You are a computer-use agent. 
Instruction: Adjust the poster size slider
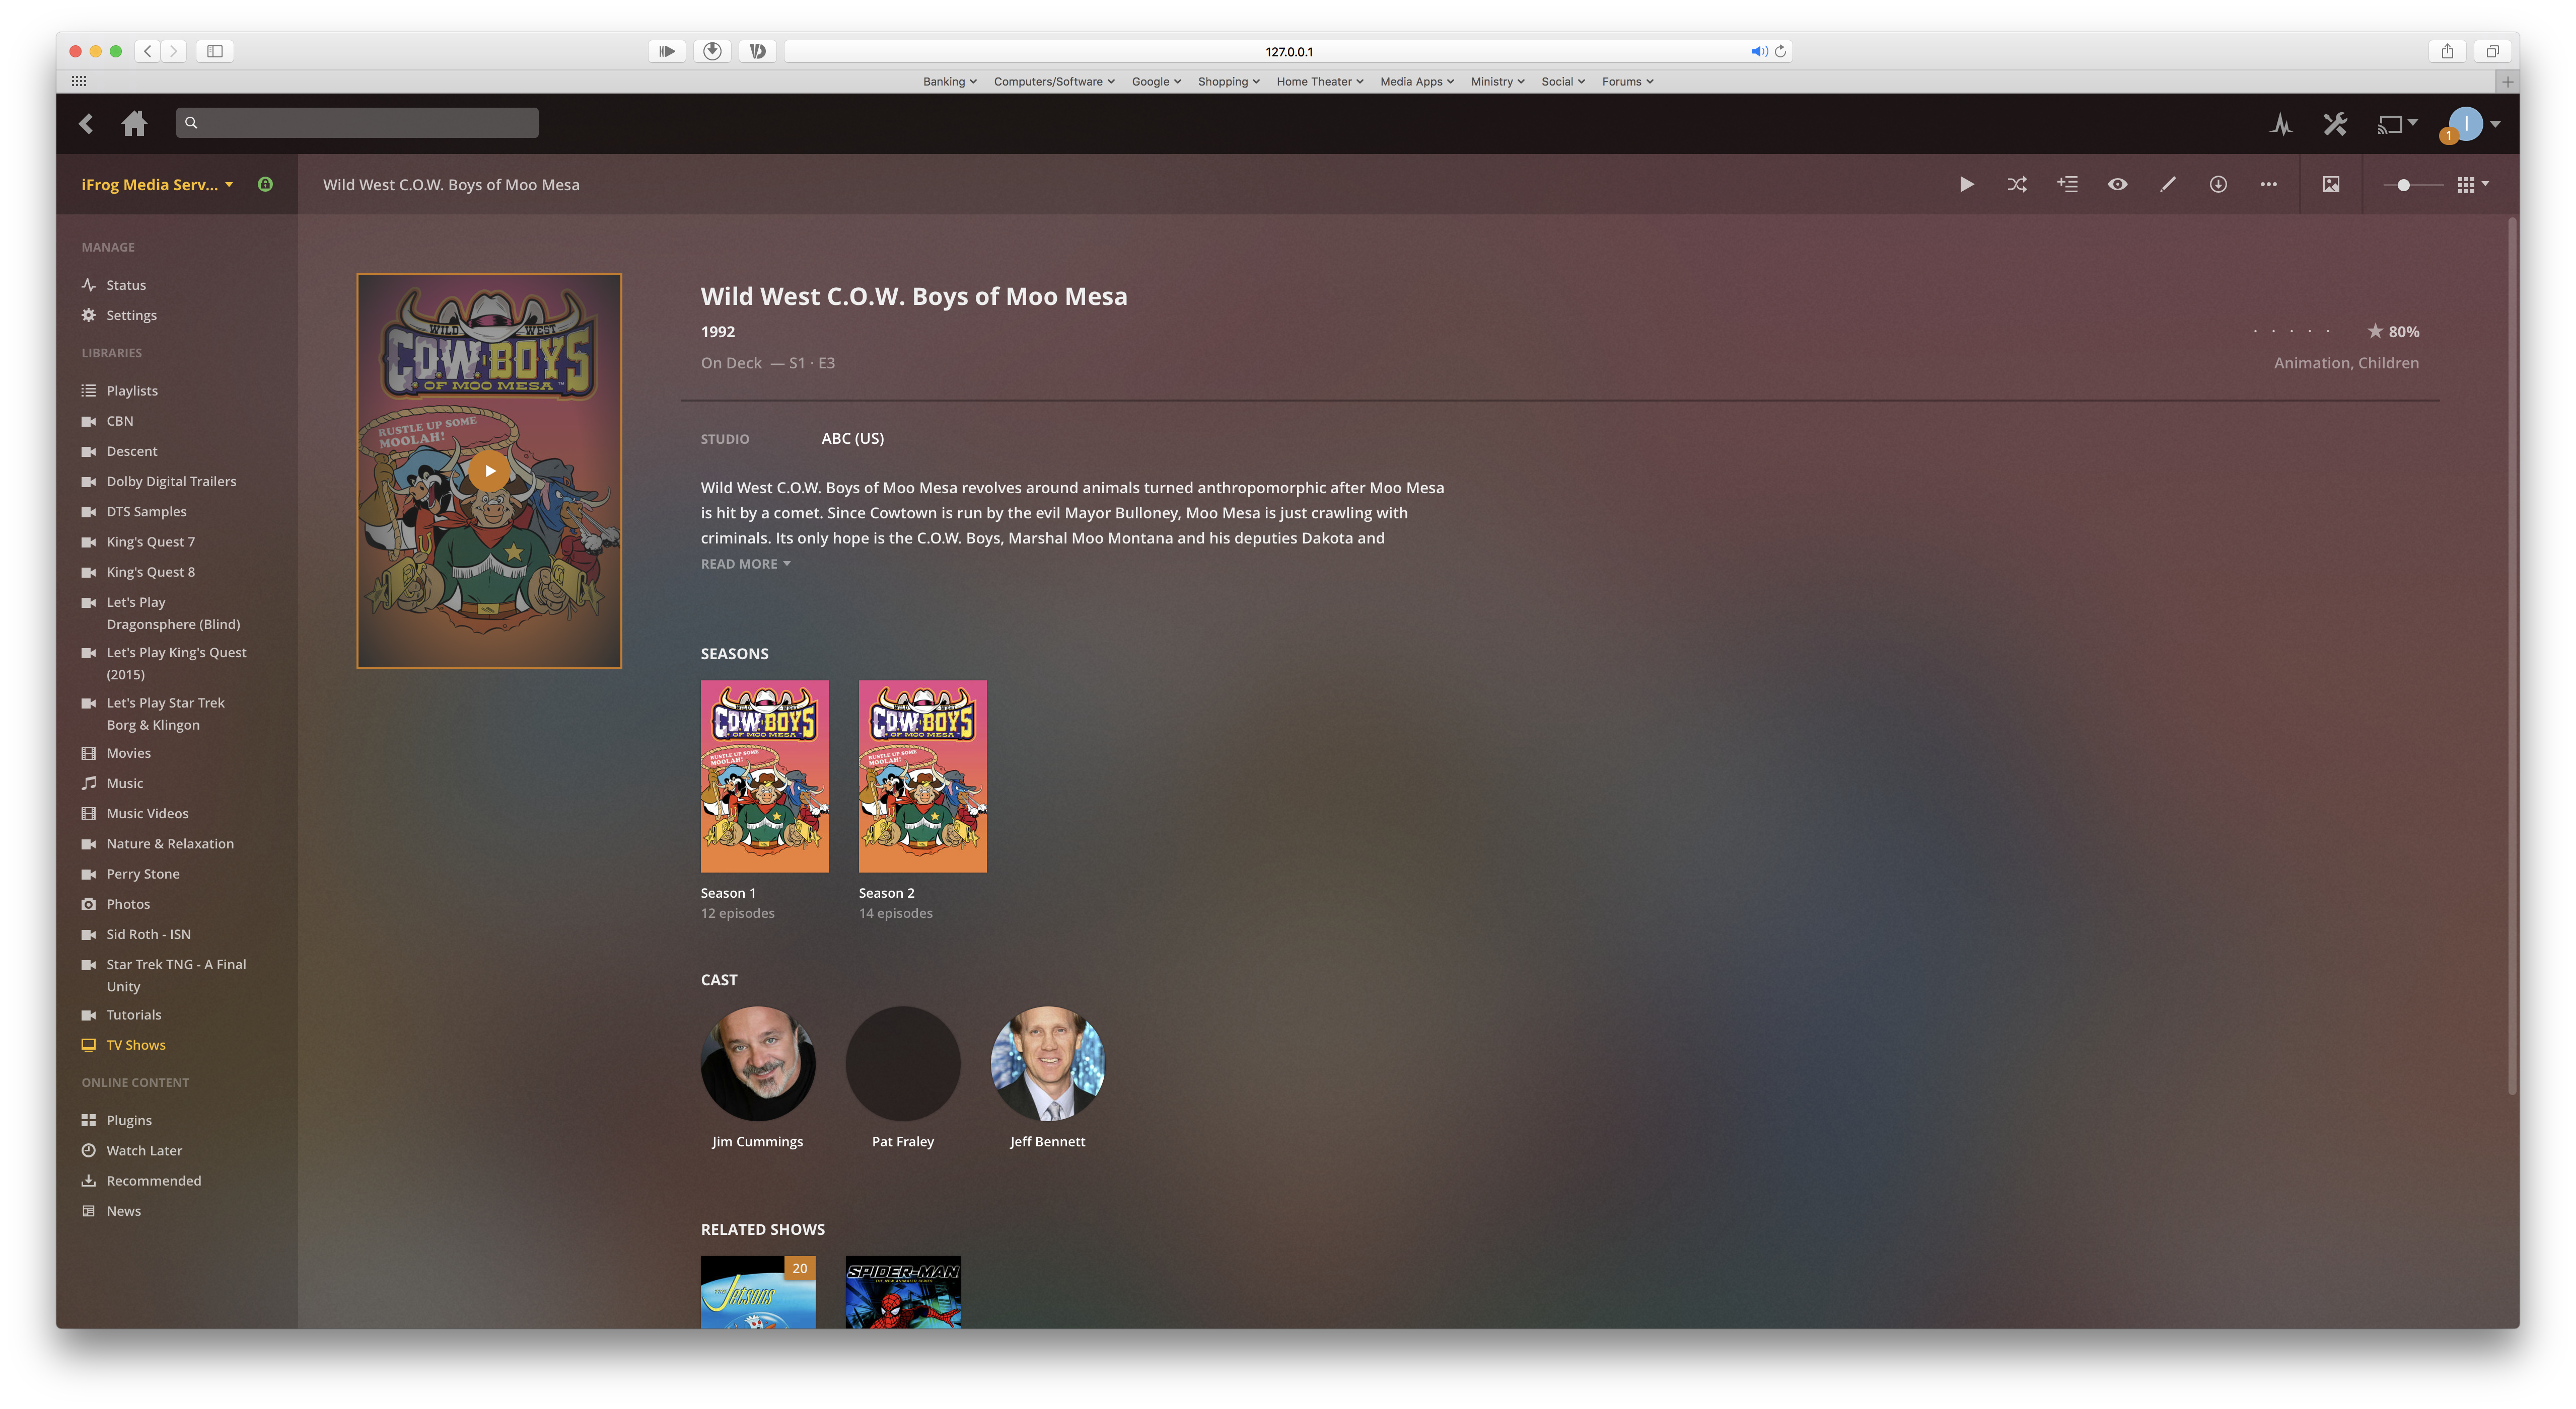[2403, 185]
